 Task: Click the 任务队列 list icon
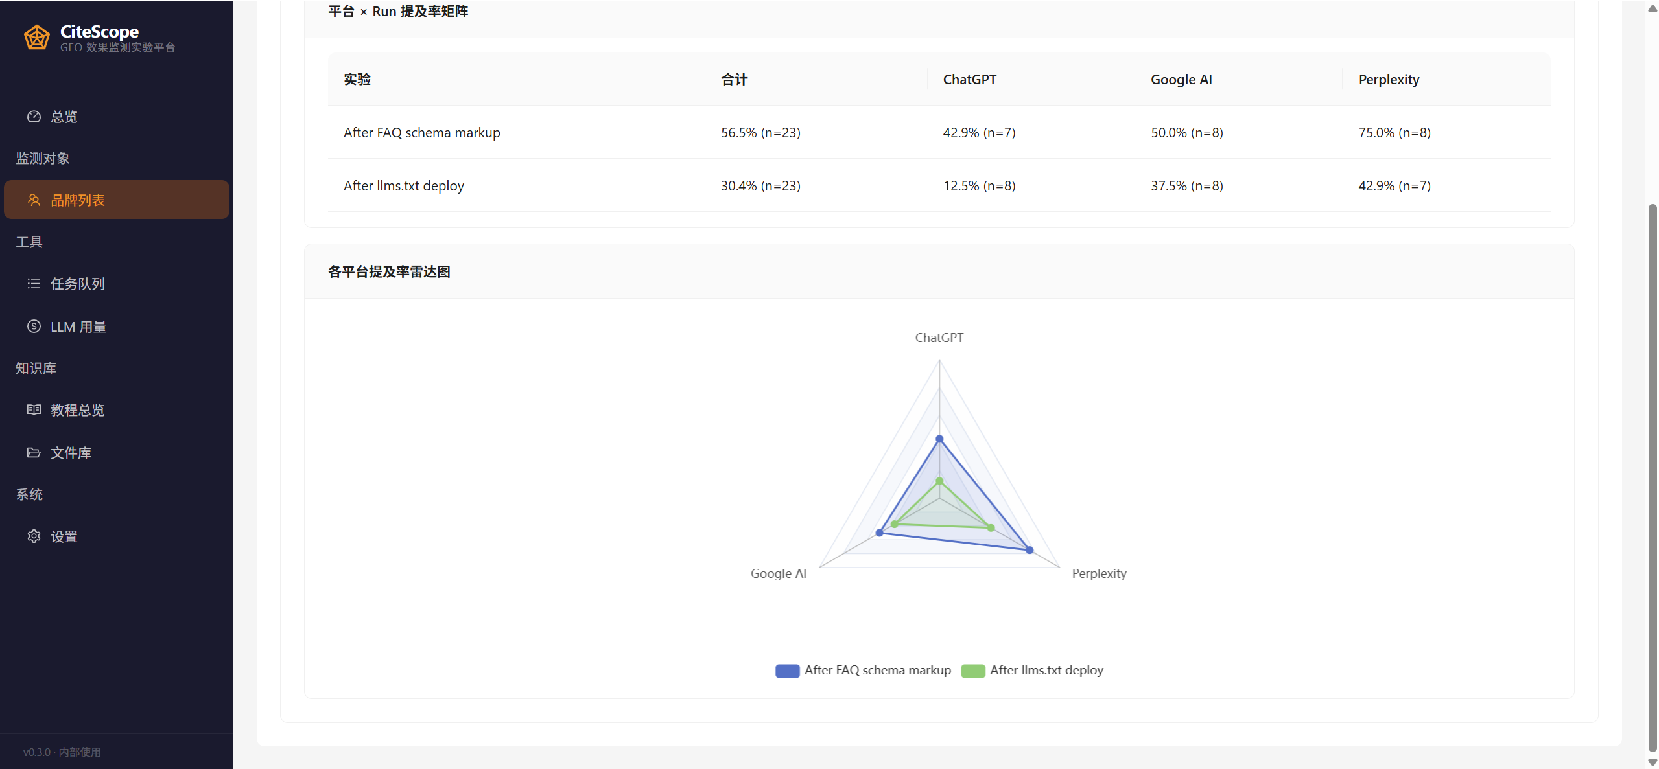(34, 284)
